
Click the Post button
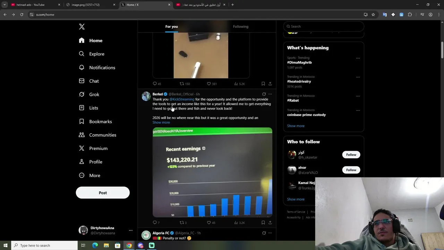click(103, 193)
